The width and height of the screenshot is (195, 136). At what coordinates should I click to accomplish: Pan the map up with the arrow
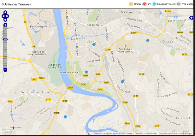pos(5,12)
